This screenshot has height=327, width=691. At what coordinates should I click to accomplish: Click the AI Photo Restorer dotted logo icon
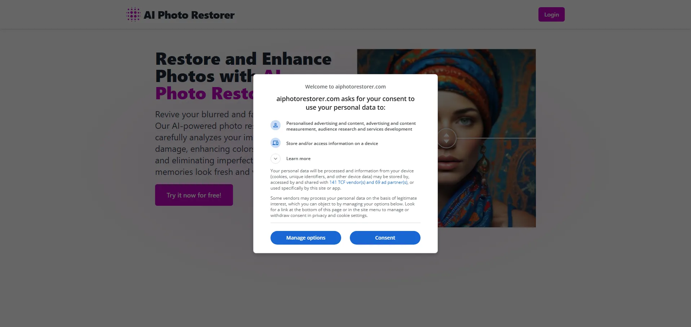coord(133,15)
